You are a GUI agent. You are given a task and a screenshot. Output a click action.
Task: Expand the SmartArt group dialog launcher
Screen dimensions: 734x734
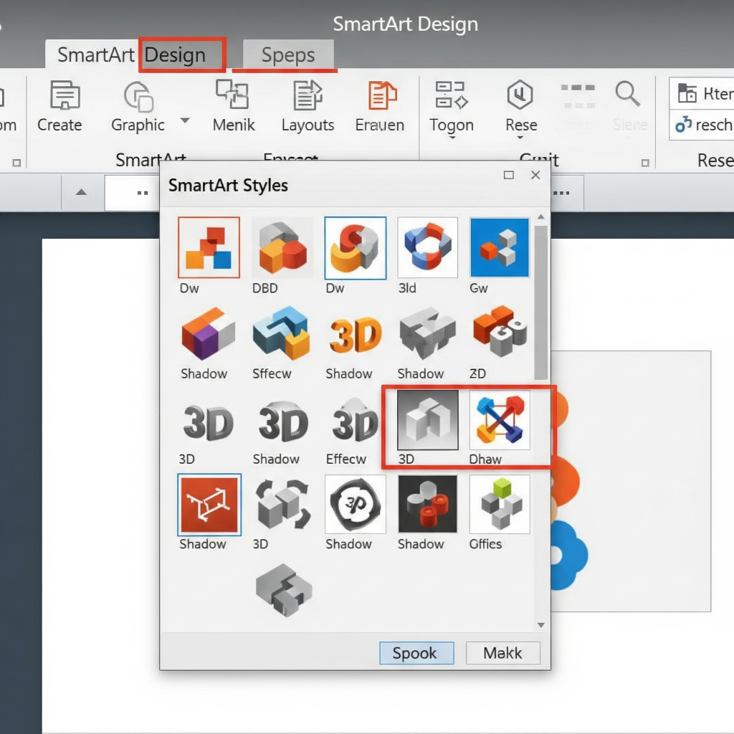(17, 163)
